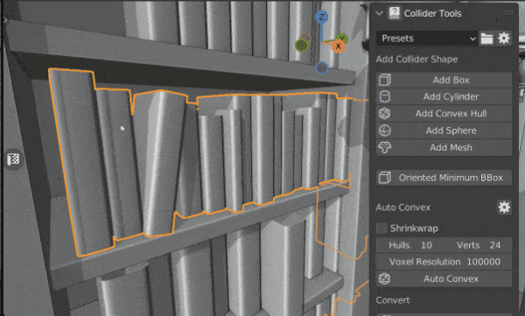This screenshot has width=525, height=316.
Task: Open the presets folder icon
Action: point(486,39)
